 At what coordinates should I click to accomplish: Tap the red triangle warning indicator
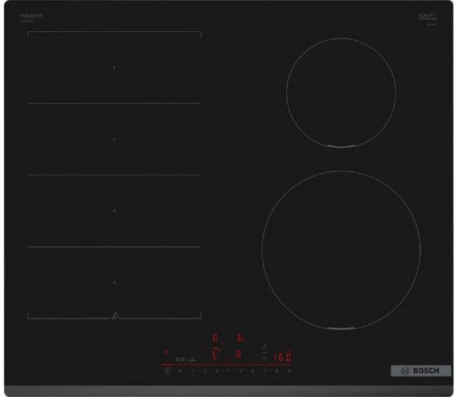(x=166, y=351)
